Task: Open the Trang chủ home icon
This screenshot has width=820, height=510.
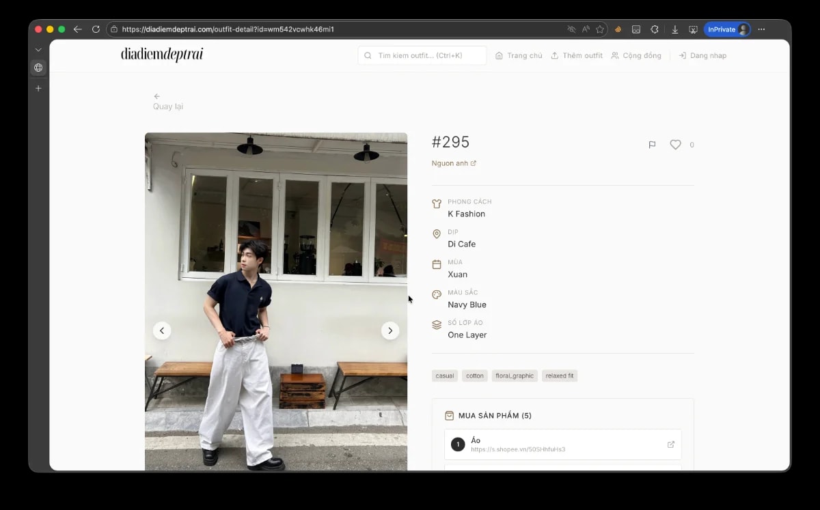Action: 500,55
